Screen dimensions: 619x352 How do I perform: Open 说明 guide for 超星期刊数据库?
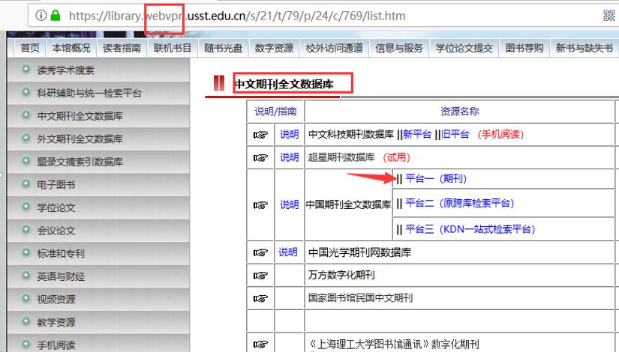289,157
